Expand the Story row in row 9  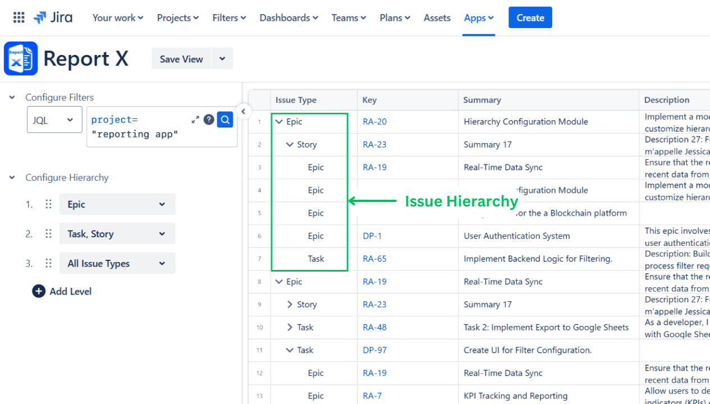[x=290, y=304]
